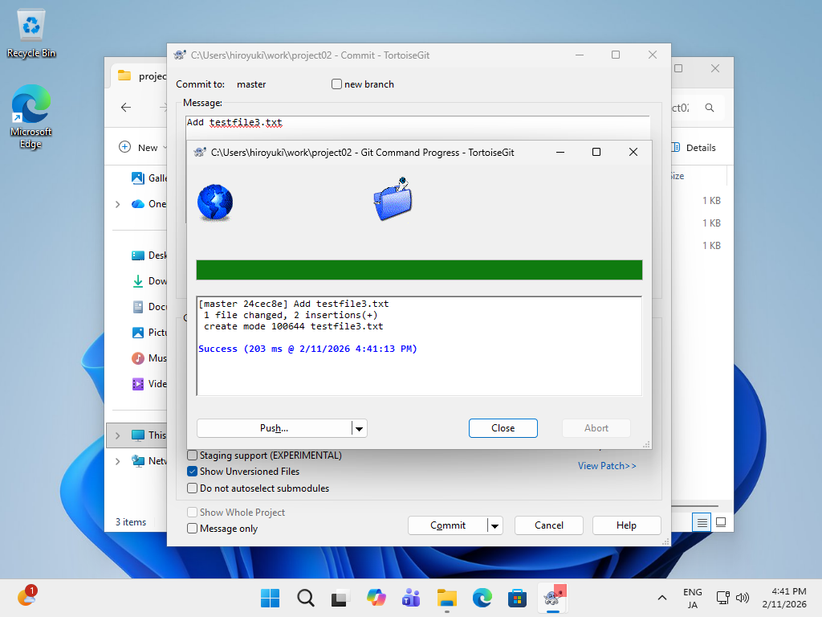Click the View Patch>> link

click(607, 466)
